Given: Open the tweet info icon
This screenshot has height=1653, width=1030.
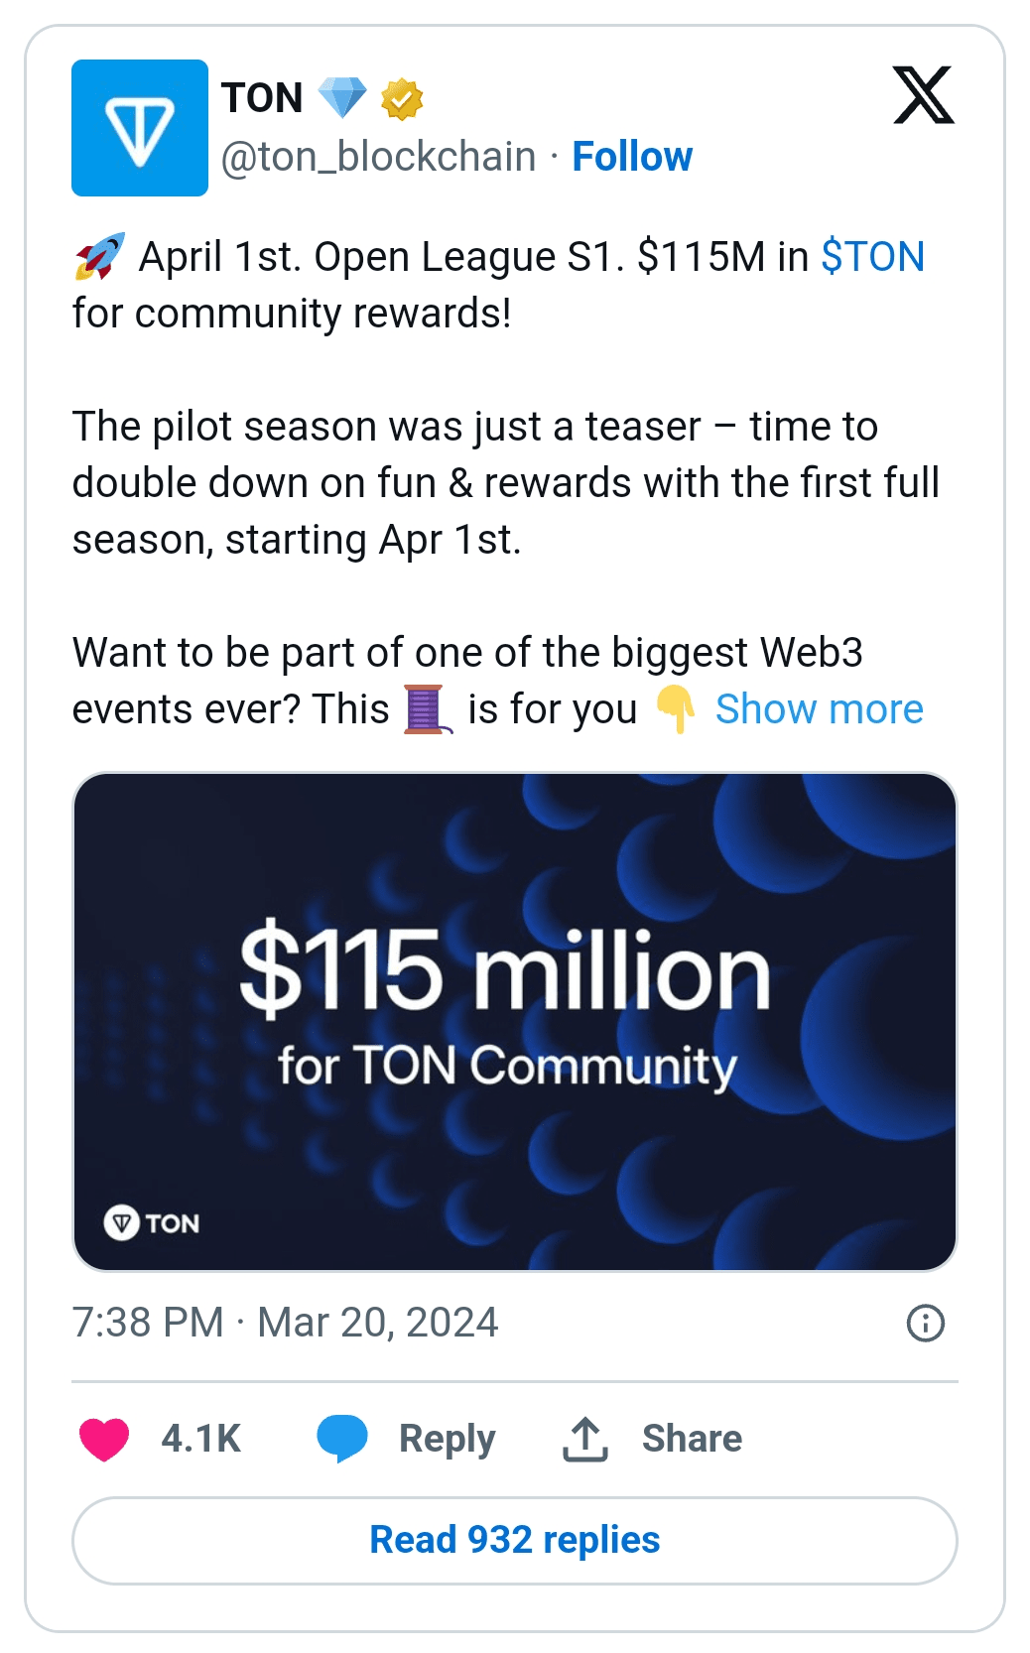Looking at the screenshot, I should pyautogui.click(x=925, y=1323).
